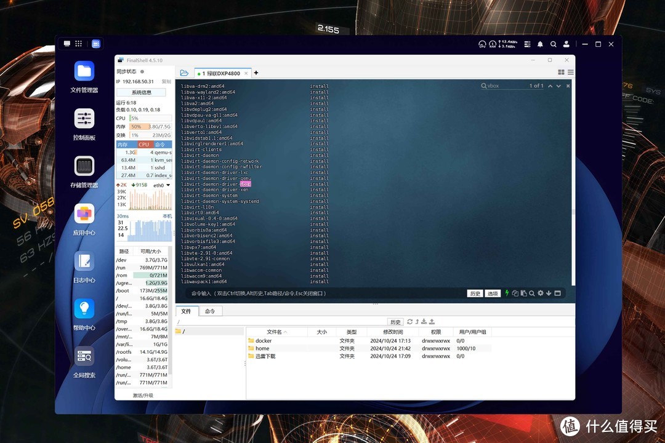This screenshot has height=443, width=665.
Task: Switch to the 命令 tab in the file panel
Action: pos(210,311)
